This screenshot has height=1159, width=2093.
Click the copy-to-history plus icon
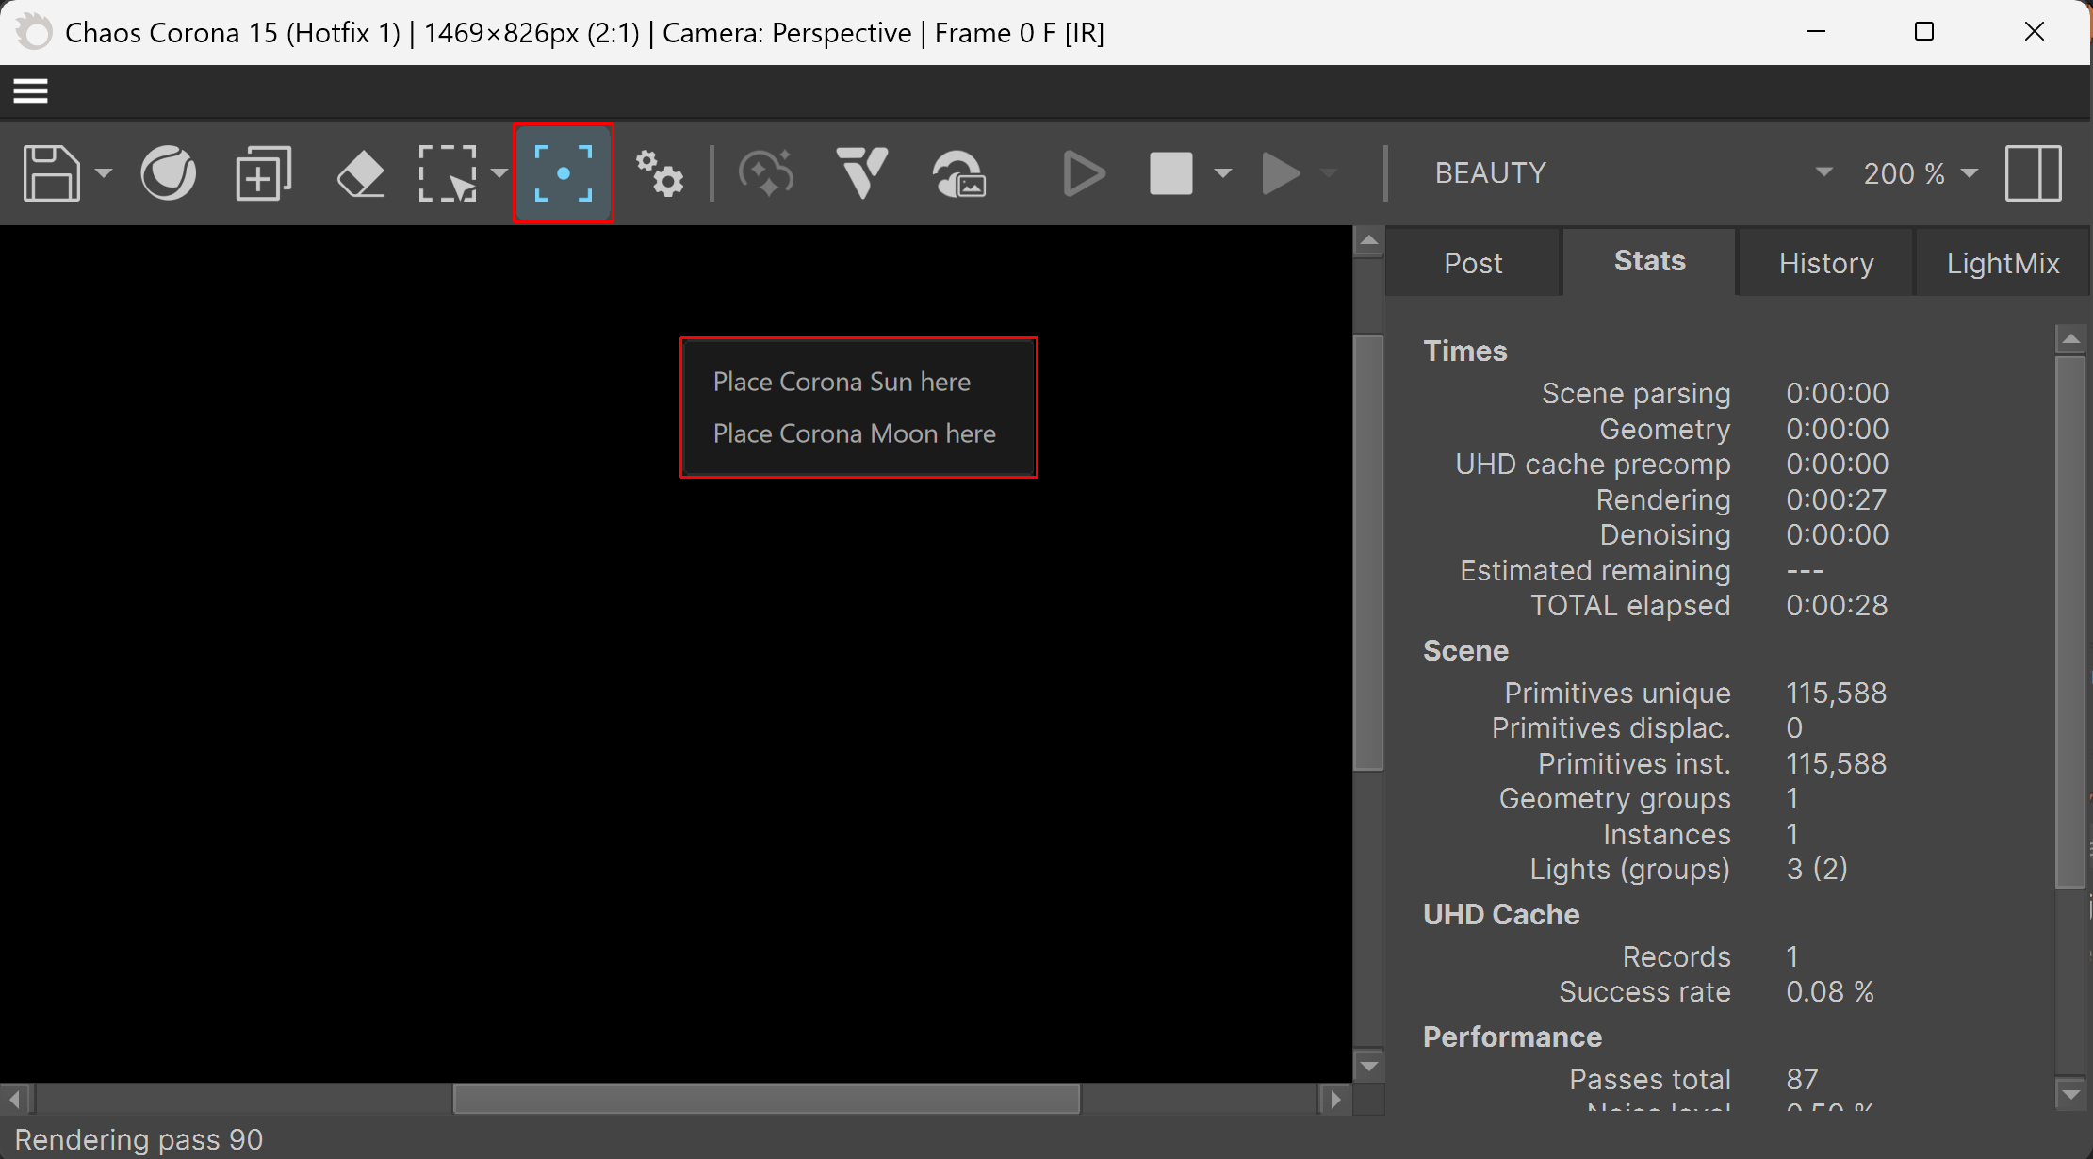click(263, 173)
